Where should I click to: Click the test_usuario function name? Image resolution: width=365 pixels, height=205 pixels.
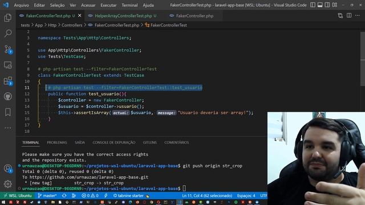point(104,94)
